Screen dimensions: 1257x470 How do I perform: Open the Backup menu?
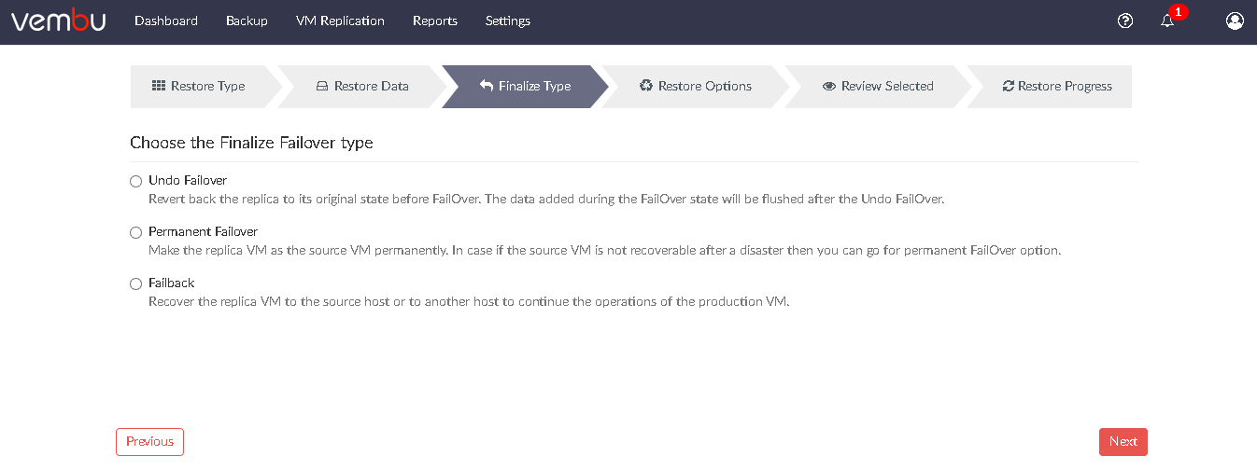pos(247,21)
